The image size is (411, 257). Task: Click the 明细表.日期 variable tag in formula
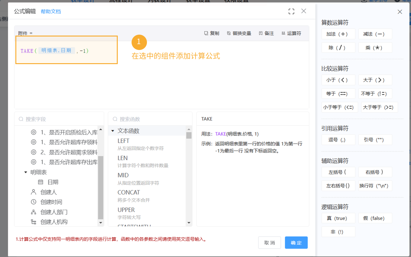click(57, 51)
